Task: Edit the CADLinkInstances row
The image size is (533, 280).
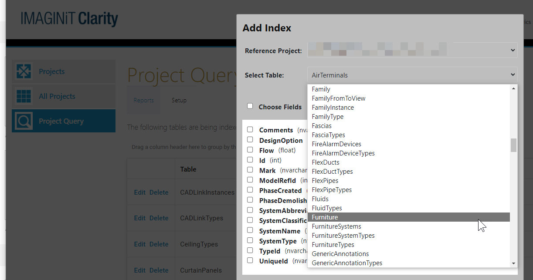Action: [139, 192]
